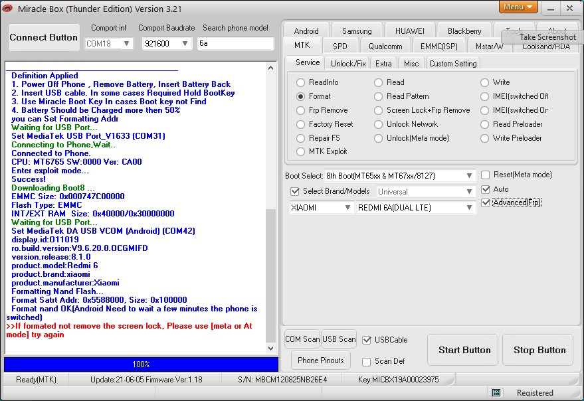Select the IMEI(switched Off option
Image resolution: width=584 pixels, height=401 pixels.
(484, 96)
